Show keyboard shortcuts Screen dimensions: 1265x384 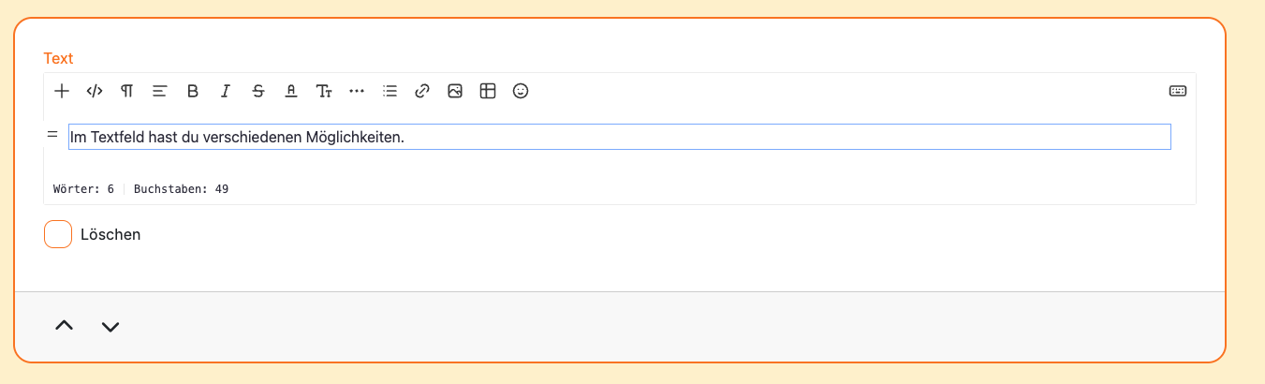pyautogui.click(x=1178, y=91)
